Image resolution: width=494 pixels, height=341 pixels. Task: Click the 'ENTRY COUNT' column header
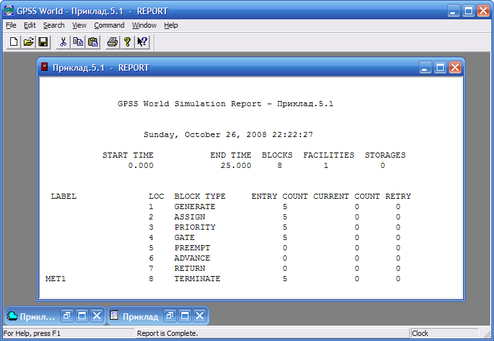(x=279, y=196)
